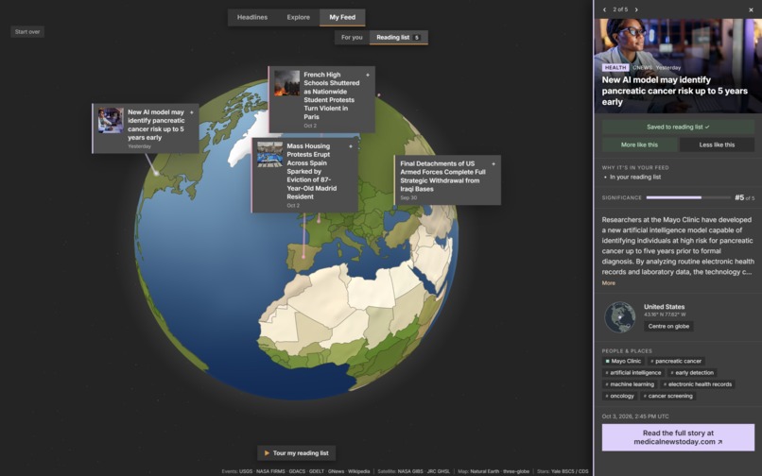
Task: Click the Spain map marker pin on globe
Action: click(x=303, y=257)
